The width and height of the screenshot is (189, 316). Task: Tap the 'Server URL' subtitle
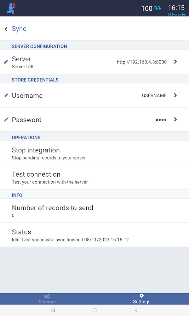23,67
